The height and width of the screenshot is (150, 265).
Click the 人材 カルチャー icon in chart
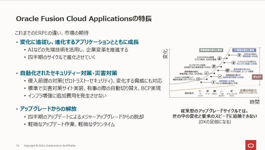click(x=222, y=91)
